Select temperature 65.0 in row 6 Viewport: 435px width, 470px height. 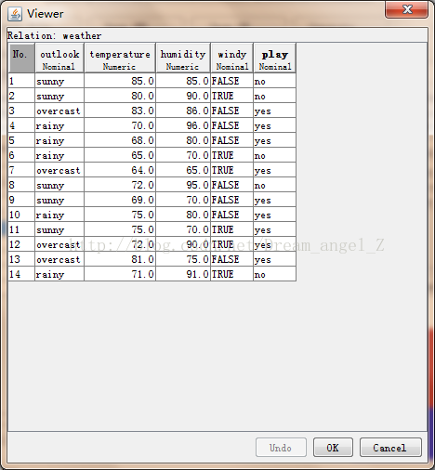point(120,155)
